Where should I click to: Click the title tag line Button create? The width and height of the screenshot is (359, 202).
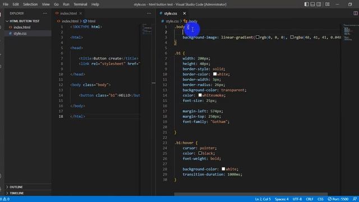(108, 58)
